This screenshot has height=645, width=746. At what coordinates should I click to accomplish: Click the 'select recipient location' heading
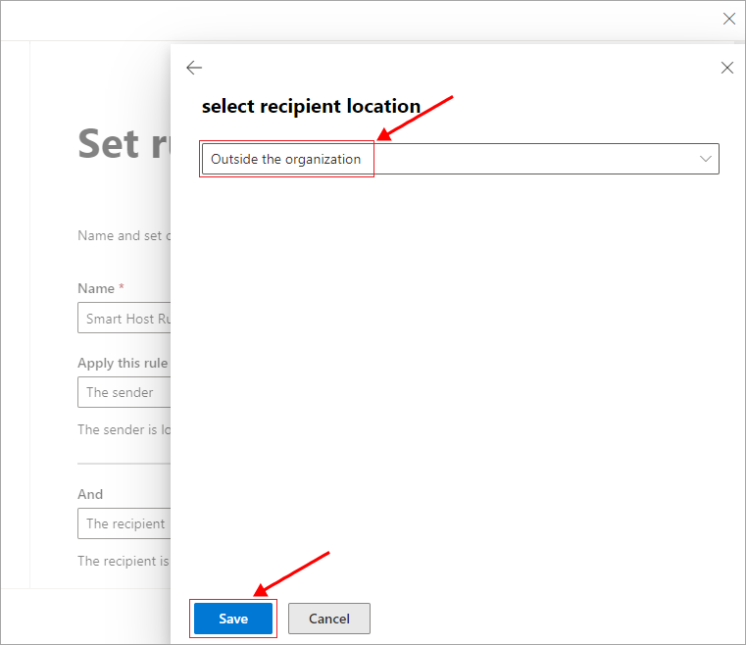click(x=311, y=107)
